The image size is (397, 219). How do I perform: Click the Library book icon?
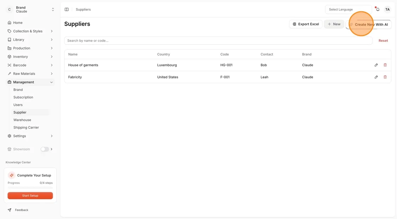(9, 40)
